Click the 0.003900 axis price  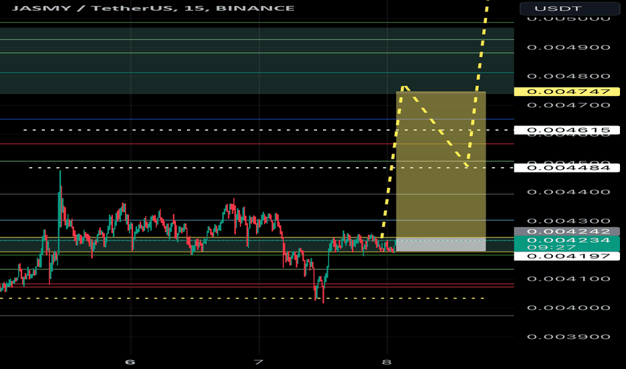point(568,337)
